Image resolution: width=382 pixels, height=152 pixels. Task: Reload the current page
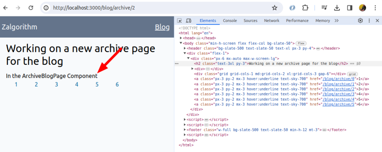coord(31,8)
